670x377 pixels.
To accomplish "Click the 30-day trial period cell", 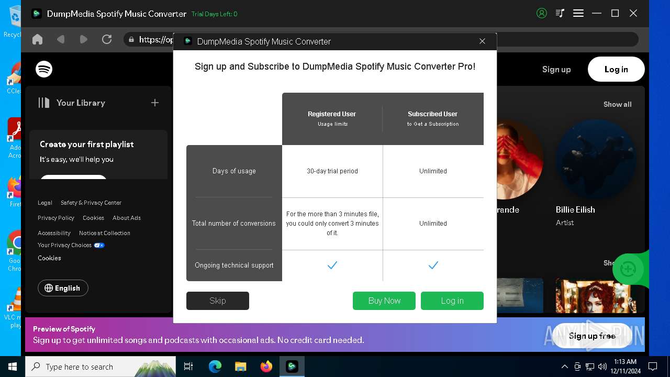I will pos(332,171).
